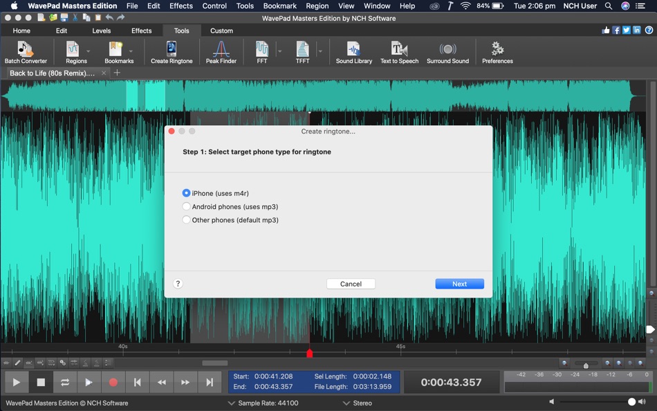
Task: Click the horizontal waveform scrollbar thumb
Action: point(215,363)
